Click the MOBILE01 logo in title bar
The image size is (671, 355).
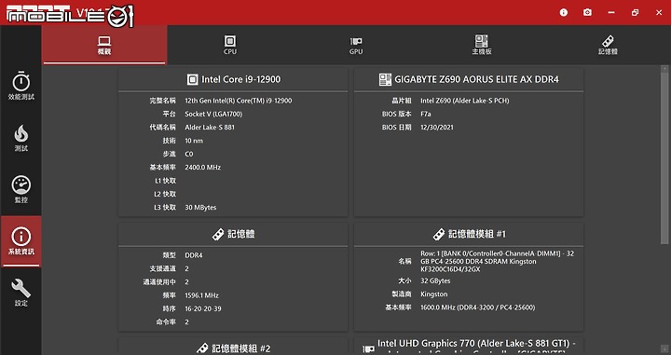pos(70,16)
